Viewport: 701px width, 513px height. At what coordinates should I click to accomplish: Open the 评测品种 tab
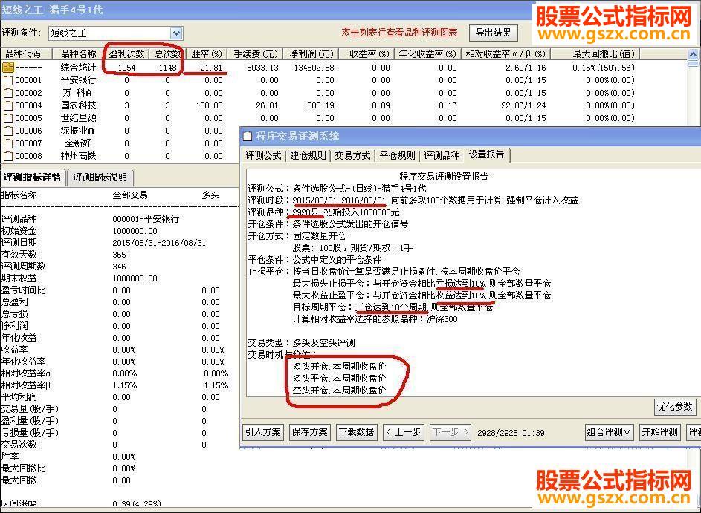(x=442, y=155)
